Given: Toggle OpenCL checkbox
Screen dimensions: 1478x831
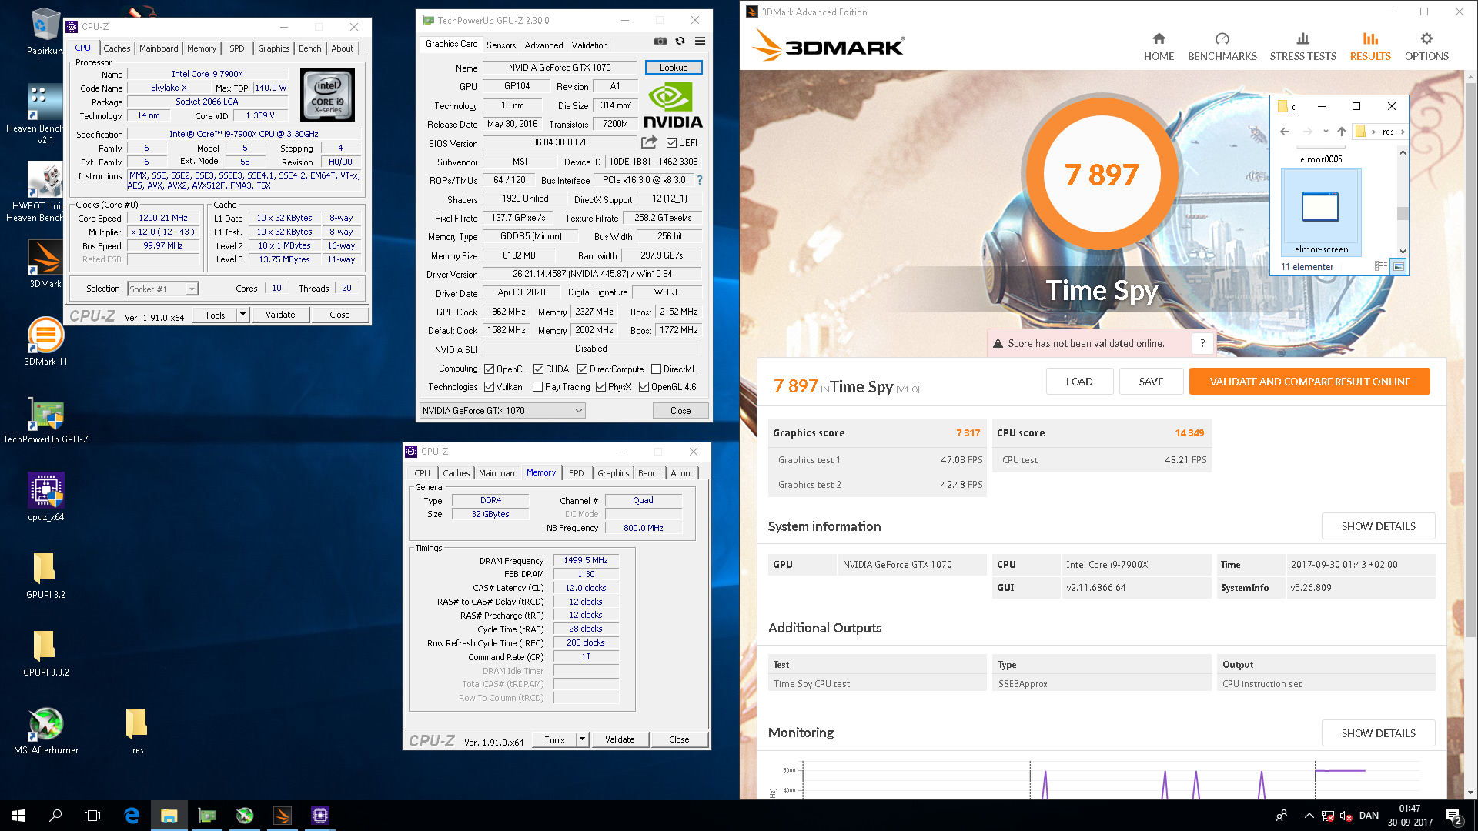Looking at the screenshot, I should click(x=489, y=369).
